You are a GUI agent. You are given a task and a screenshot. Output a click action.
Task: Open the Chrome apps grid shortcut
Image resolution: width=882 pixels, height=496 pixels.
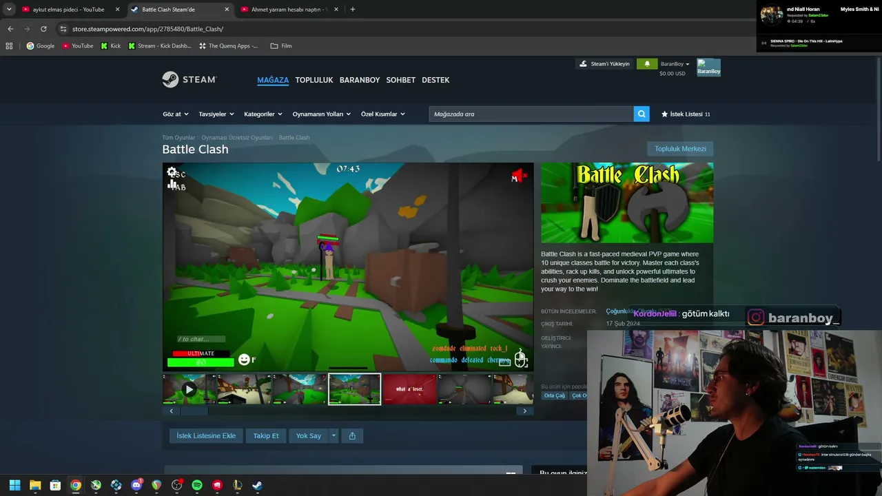pyautogui.click(x=9, y=46)
